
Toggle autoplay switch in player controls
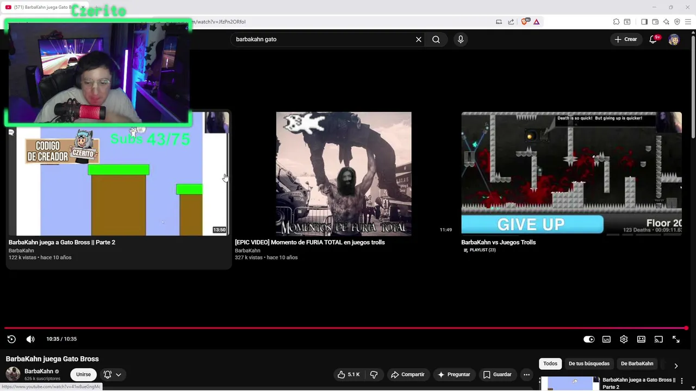pyautogui.click(x=589, y=339)
